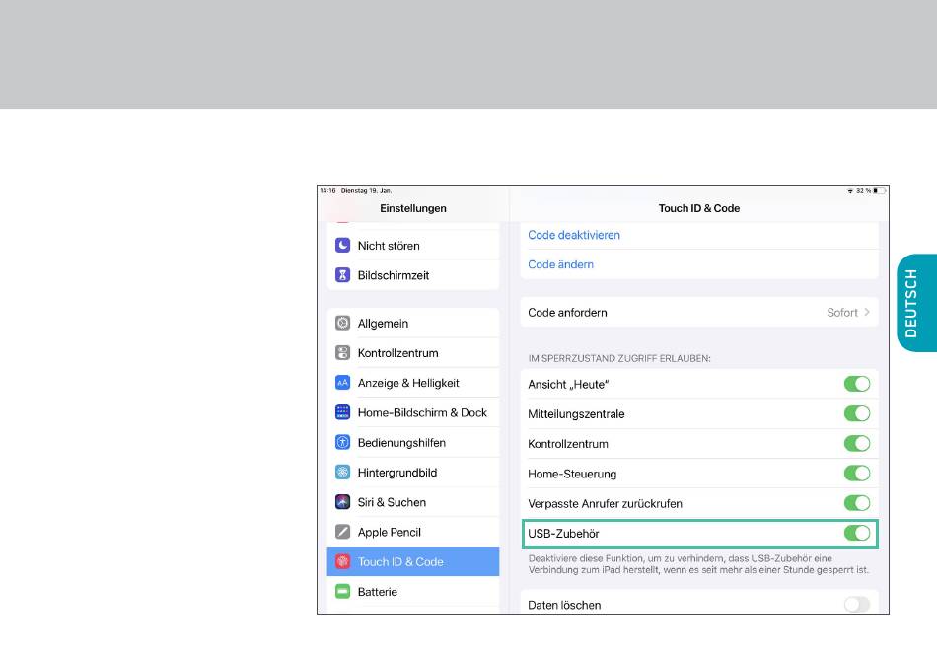Turn off the Mitteilungszentrale switch
This screenshot has height=661, width=937.
coord(856,414)
